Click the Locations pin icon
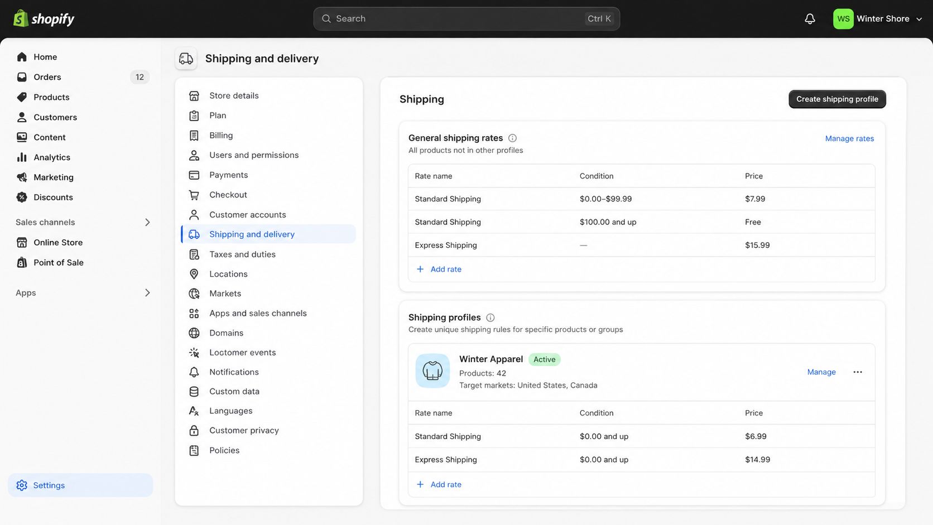 tap(194, 274)
